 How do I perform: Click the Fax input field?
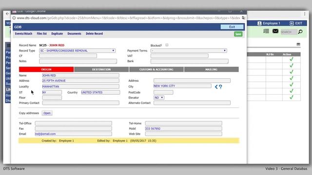(73, 128)
